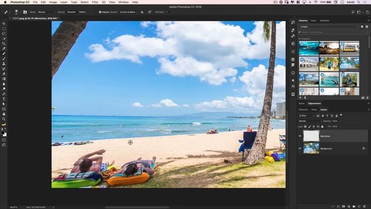Click the create new group folder icon
371x209 pixels.
354,207
